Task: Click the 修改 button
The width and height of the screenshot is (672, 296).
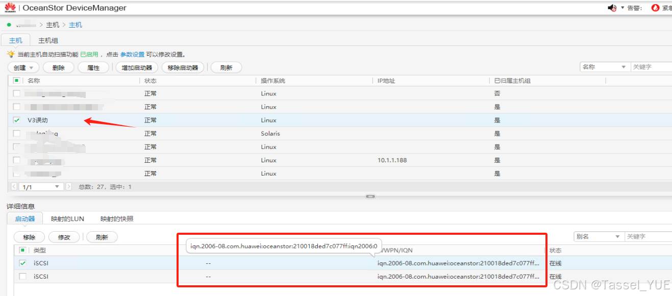Action: 64,237
